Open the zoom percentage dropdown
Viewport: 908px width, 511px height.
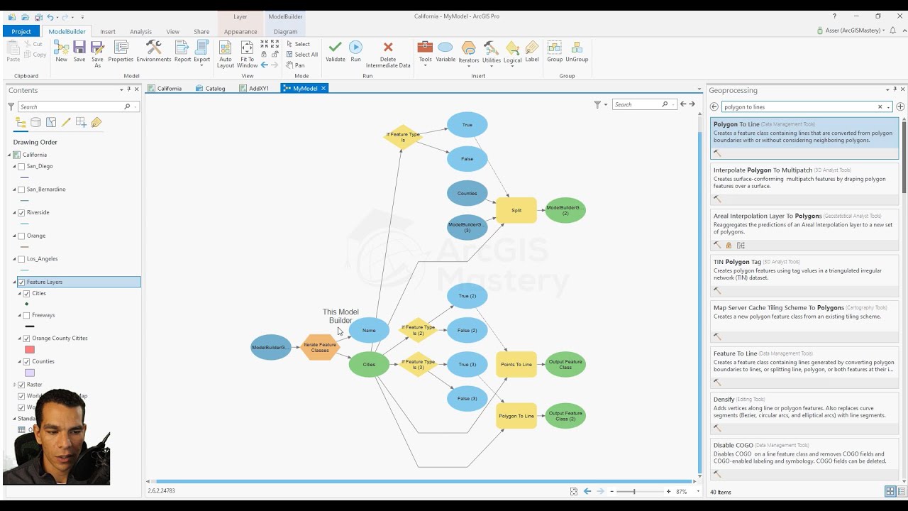coord(697,491)
